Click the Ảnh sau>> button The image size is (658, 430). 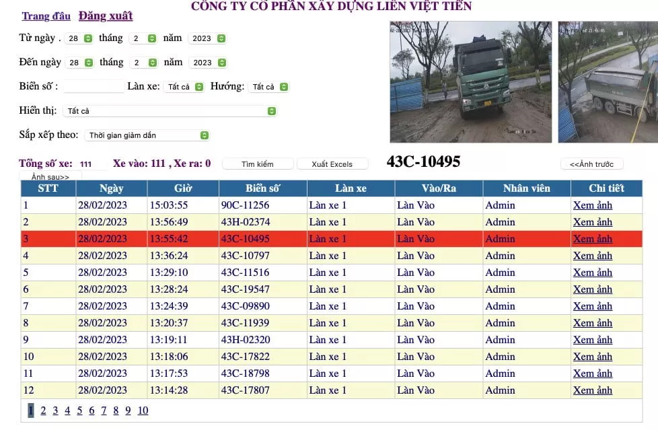click(50, 176)
